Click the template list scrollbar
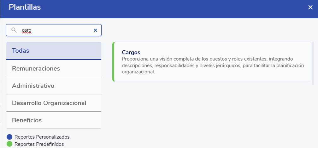The image size is (318, 148). pos(313,63)
